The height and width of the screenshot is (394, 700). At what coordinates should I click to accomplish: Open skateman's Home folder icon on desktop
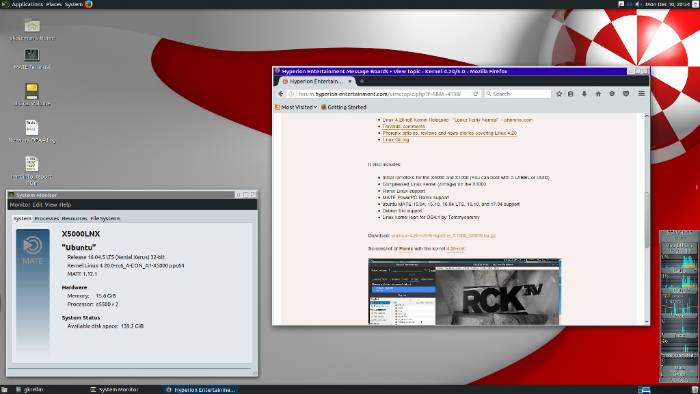click(31, 25)
